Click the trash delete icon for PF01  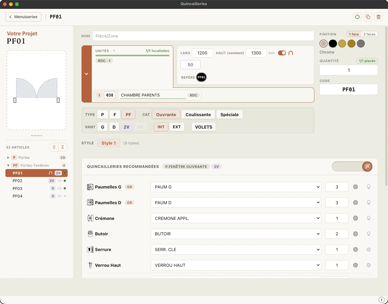(x=378, y=17)
